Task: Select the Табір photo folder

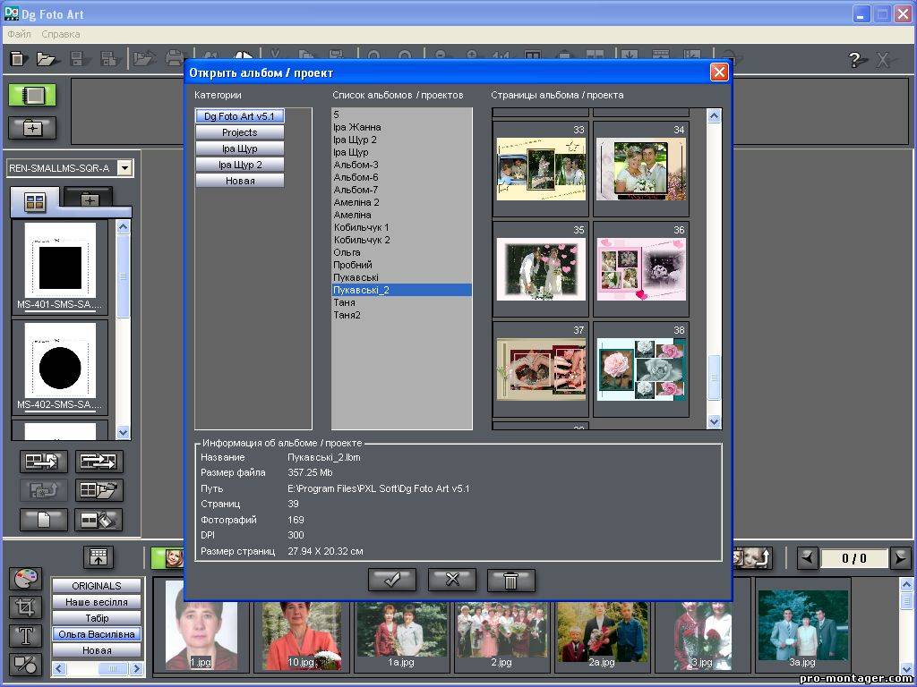Action: pos(97,618)
